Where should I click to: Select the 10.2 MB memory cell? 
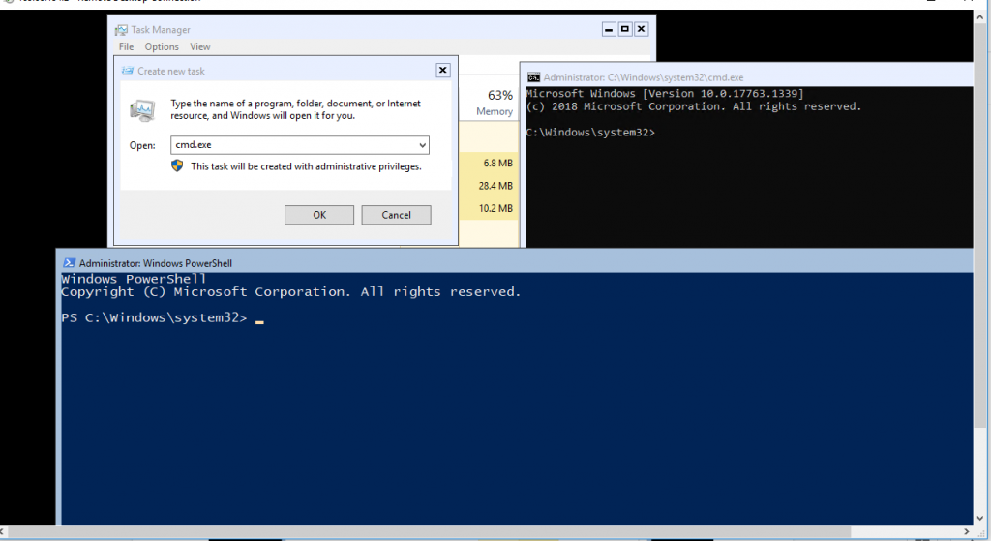[489, 209]
